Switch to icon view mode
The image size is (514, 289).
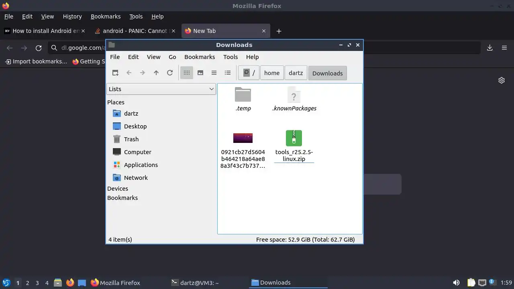[x=187, y=73]
